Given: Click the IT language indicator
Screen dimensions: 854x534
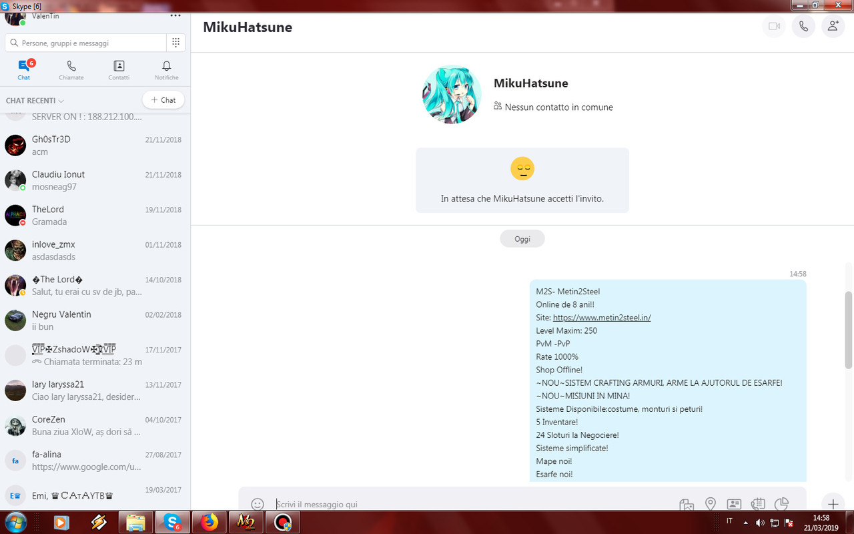Looking at the screenshot, I should 729,521.
